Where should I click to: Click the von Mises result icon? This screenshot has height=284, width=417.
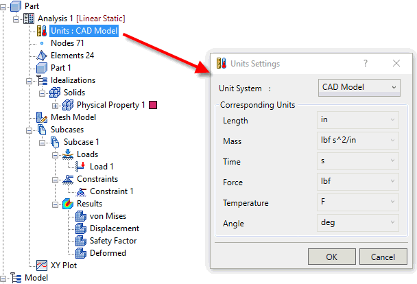pyautogui.click(x=80, y=216)
